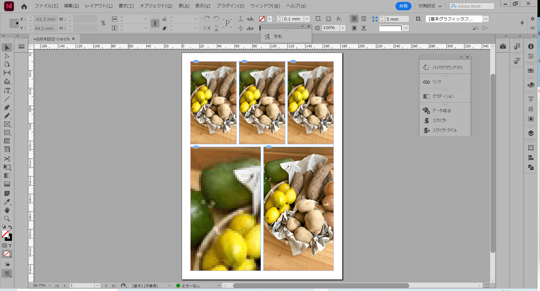
Task: Select the Pen tool
Action: (7, 108)
